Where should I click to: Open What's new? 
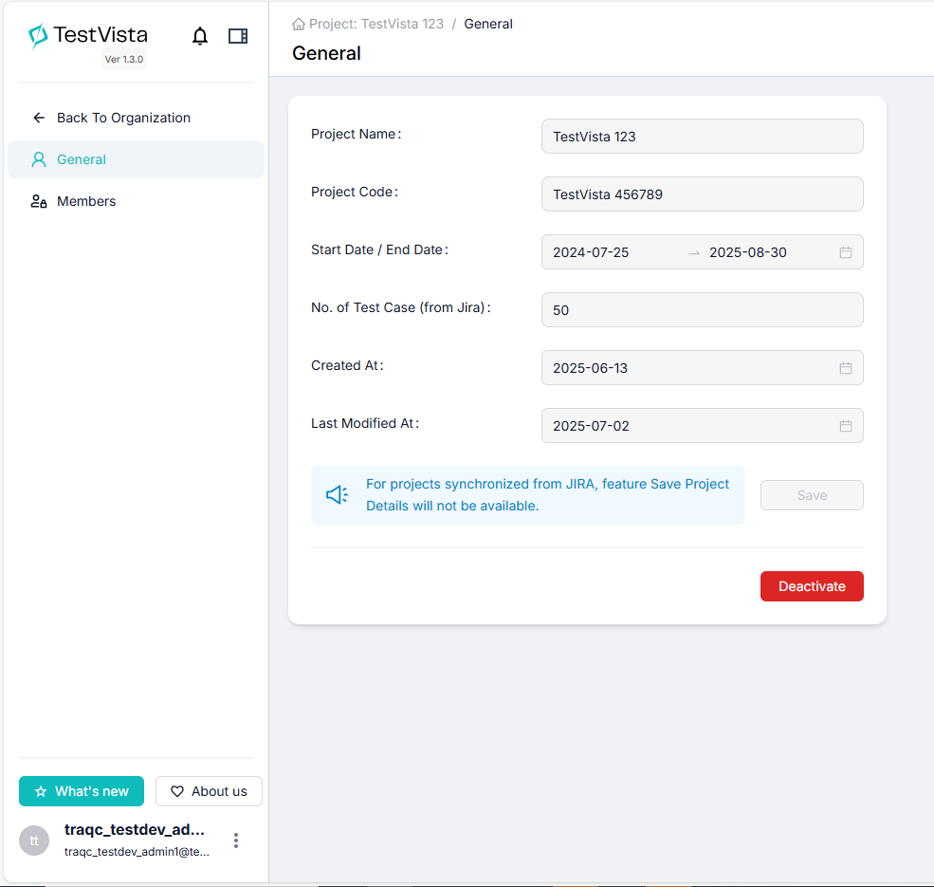coord(82,791)
